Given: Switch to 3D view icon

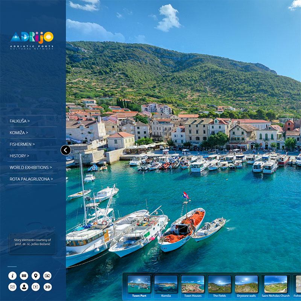Looking at the screenshot, I should tap(47, 287).
